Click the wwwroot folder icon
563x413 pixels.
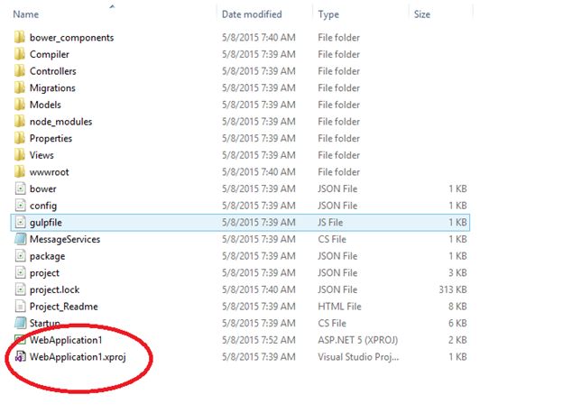[x=20, y=171]
